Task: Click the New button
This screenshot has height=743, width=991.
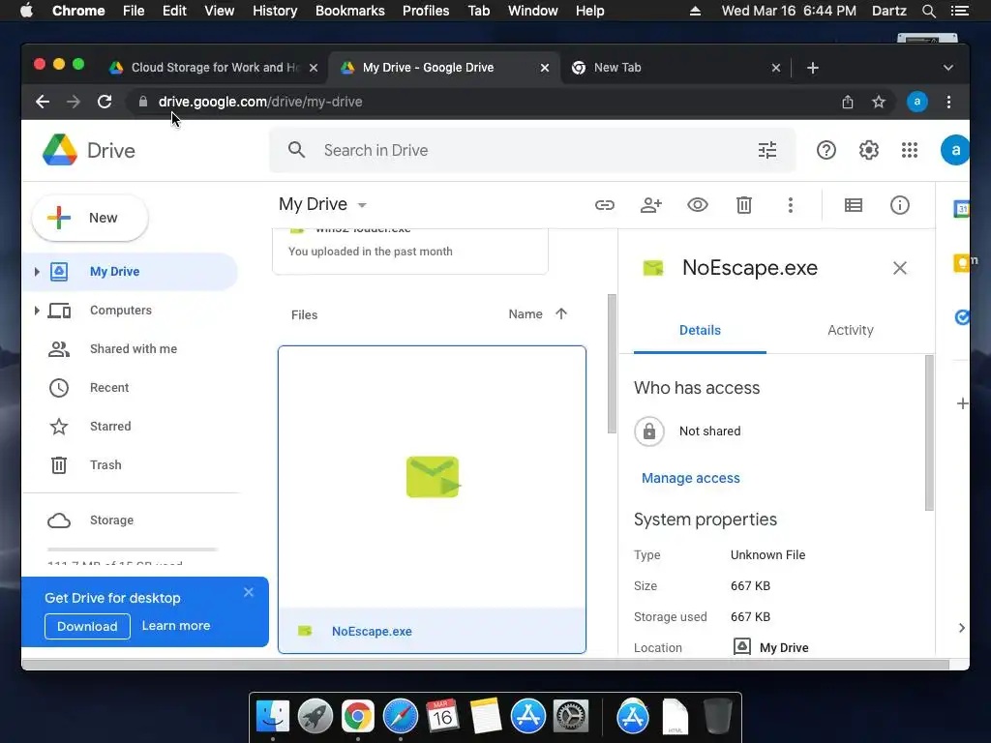Action: (90, 218)
